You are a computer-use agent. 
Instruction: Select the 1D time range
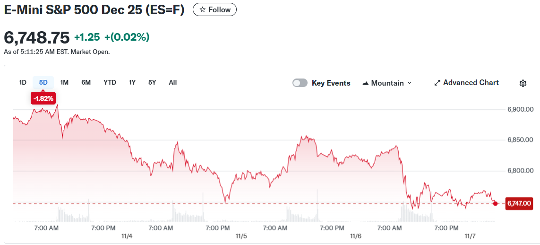22,83
